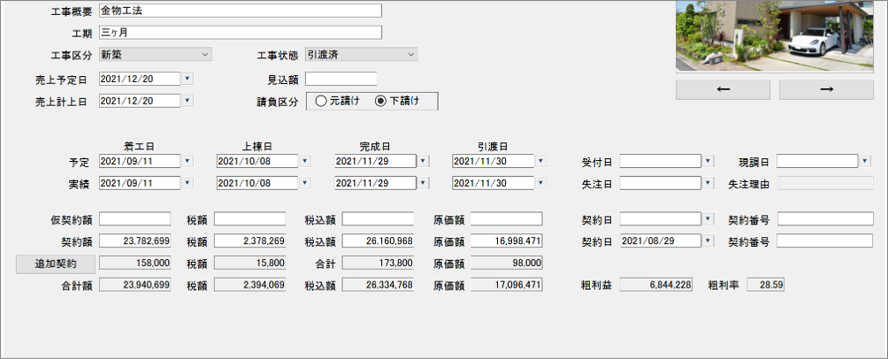Show previous photo with left arrow button
The width and height of the screenshot is (888, 359).
(x=723, y=89)
